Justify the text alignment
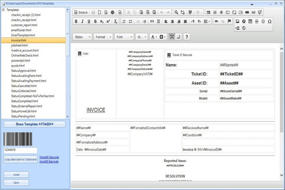 pyautogui.click(x=185, y=21)
